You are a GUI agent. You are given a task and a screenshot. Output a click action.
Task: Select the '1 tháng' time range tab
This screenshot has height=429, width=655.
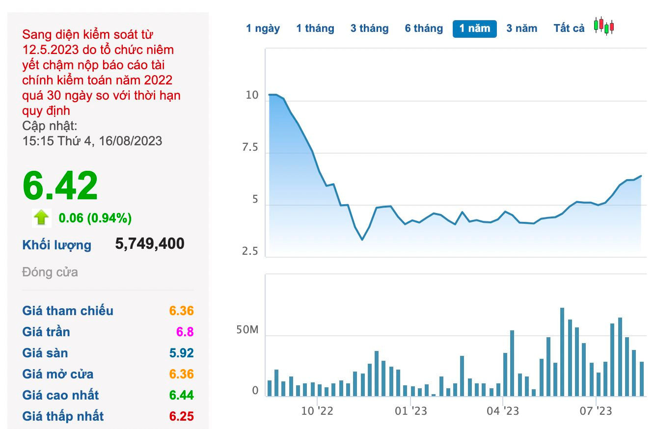pyautogui.click(x=315, y=28)
